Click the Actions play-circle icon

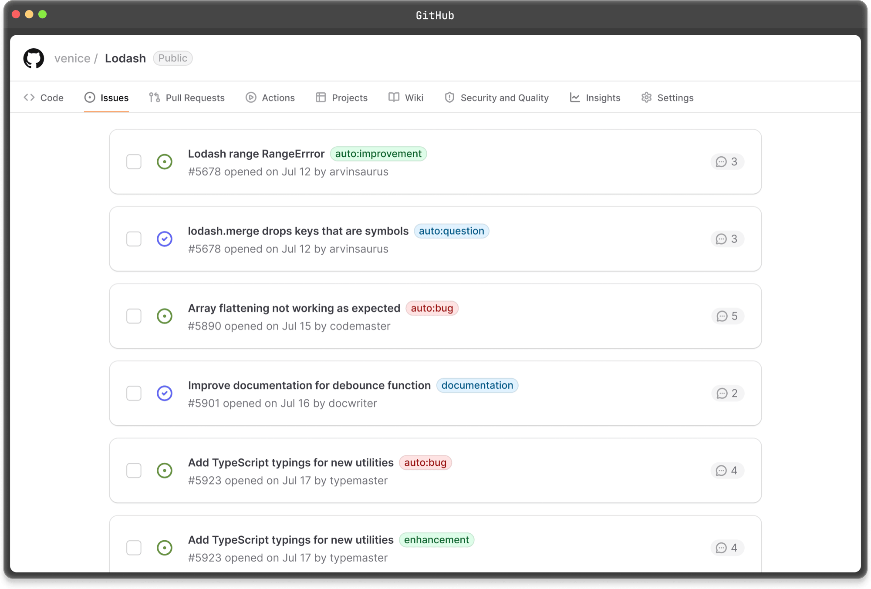[251, 98]
